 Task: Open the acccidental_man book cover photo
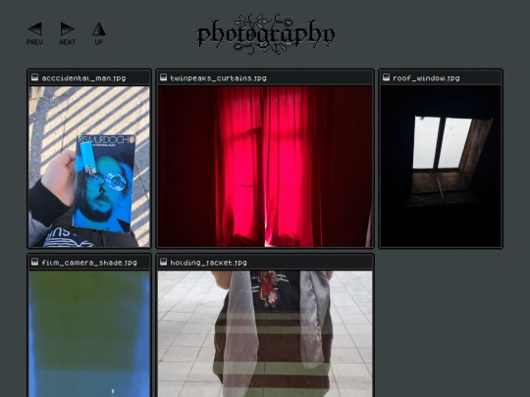point(89,167)
